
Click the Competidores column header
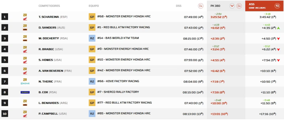[x=49, y=6]
